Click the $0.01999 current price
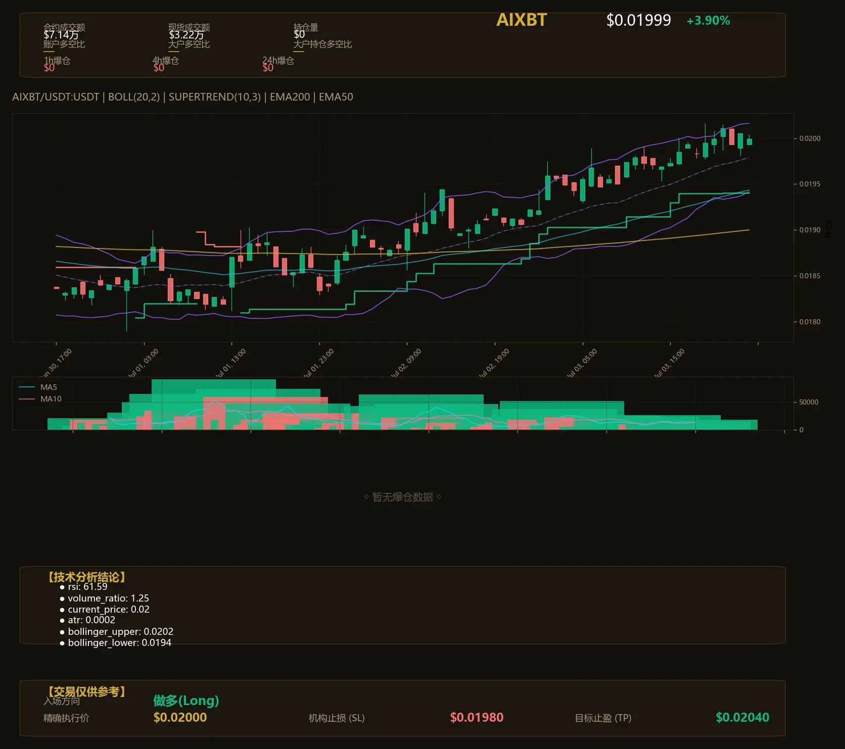This screenshot has width=845, height=749. pos(638,20)
